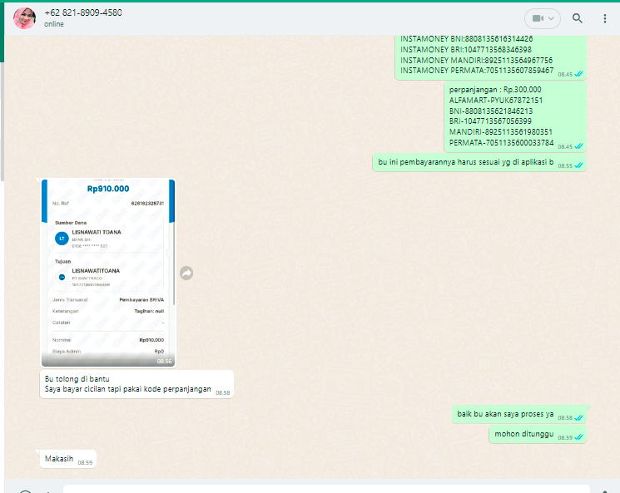Click BRI-1047713567056399 account number
620x493 pixels.
(x=490, y=121)
